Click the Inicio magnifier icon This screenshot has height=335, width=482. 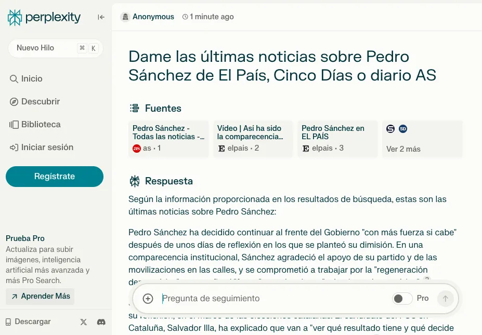14,79
